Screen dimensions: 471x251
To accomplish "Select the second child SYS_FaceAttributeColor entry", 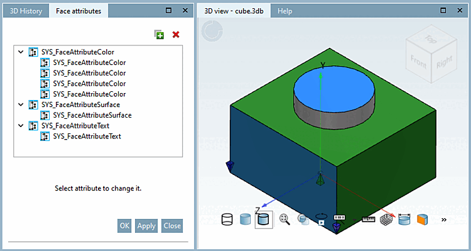I will [90, 73].
